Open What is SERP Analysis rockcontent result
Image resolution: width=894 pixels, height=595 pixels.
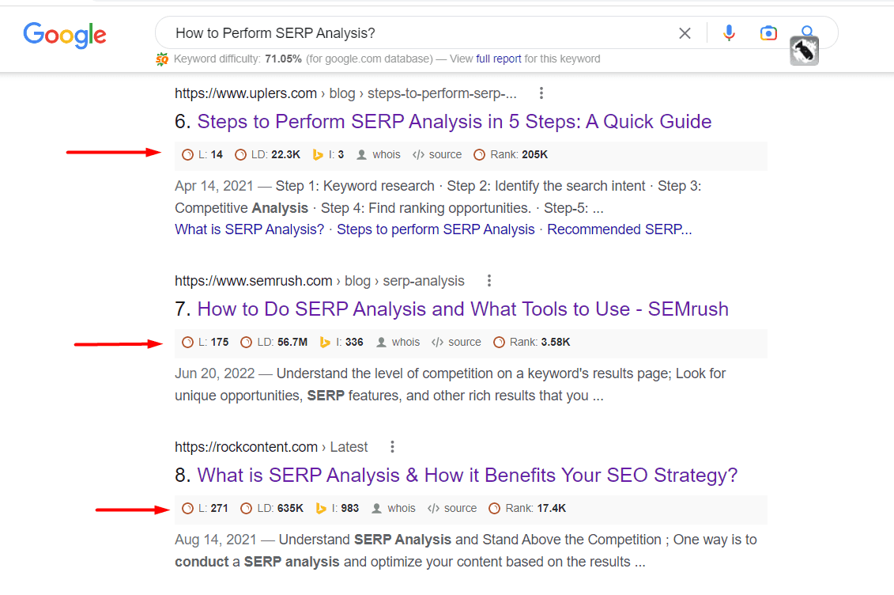467,476
